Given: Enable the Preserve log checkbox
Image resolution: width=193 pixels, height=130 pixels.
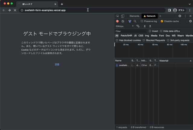Looking at the screenshot, I should coord(142,21).
